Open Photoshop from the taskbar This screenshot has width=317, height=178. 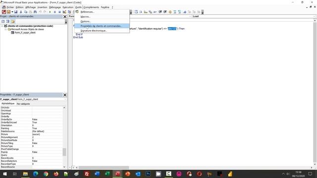[148, 174]
